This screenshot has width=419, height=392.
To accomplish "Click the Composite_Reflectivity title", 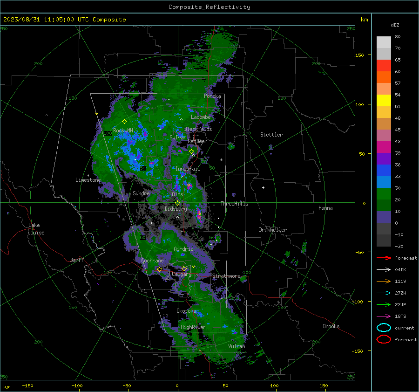I will (209, 7).
